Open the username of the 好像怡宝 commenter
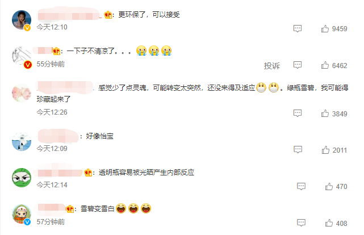The width and height of the screenshot is (364, 235). point(58,136)
